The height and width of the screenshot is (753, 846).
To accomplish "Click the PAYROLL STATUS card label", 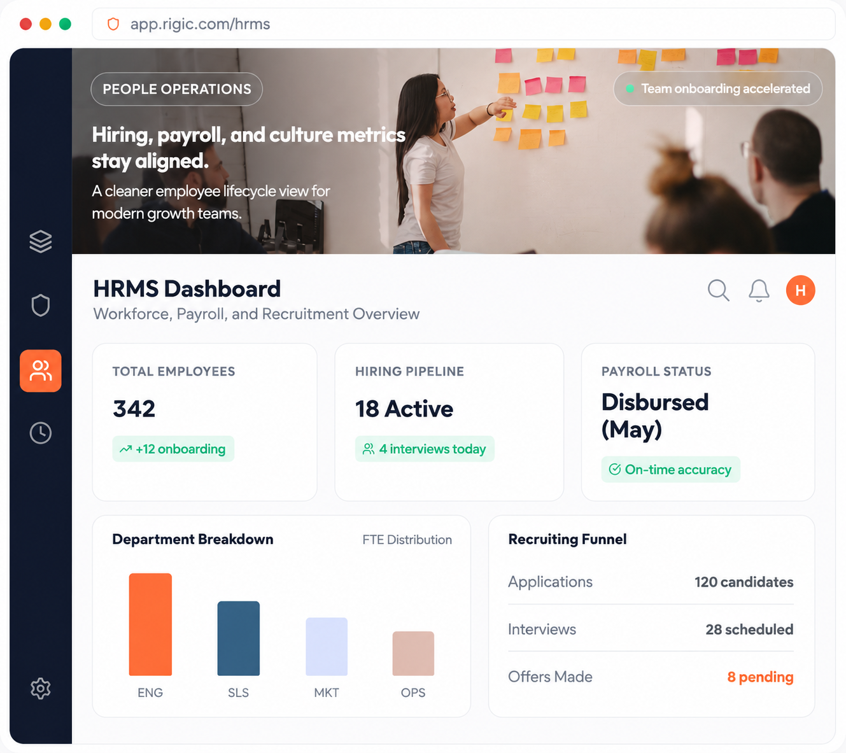I will (x=656, y=372).
